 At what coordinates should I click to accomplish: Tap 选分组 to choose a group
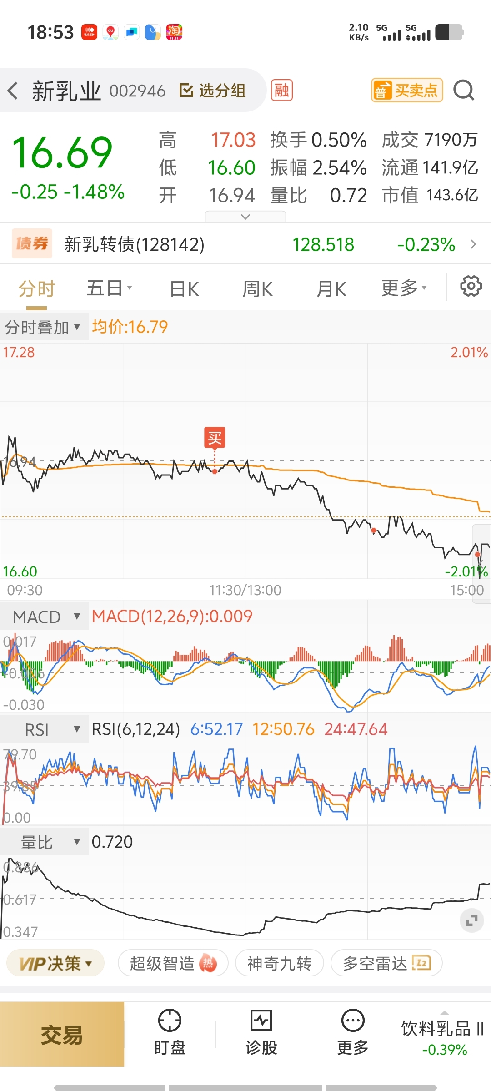point(212,91)
